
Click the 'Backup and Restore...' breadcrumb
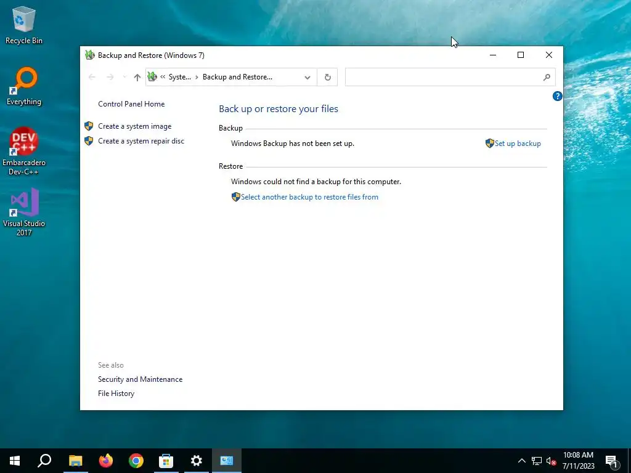[237, 77]
